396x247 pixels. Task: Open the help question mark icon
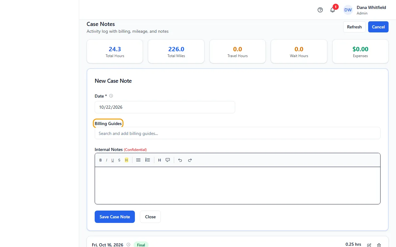pyautogui.click(x=320, y=10)
